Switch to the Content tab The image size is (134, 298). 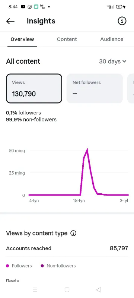(x=67, y=39)
